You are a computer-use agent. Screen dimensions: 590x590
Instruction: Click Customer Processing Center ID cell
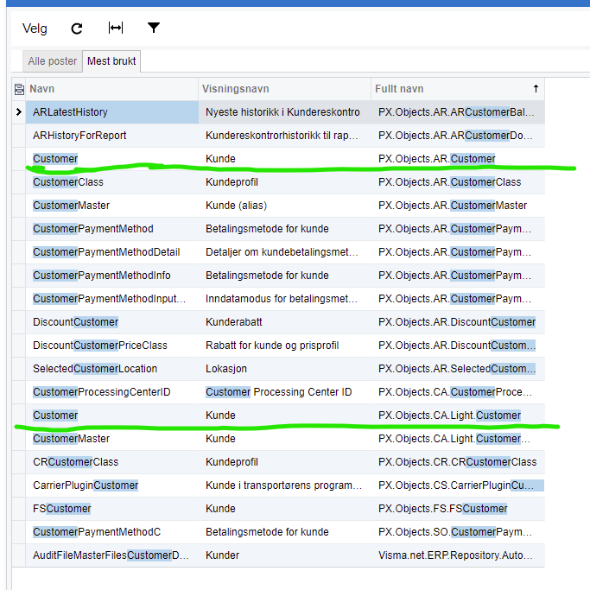point(285,392)
